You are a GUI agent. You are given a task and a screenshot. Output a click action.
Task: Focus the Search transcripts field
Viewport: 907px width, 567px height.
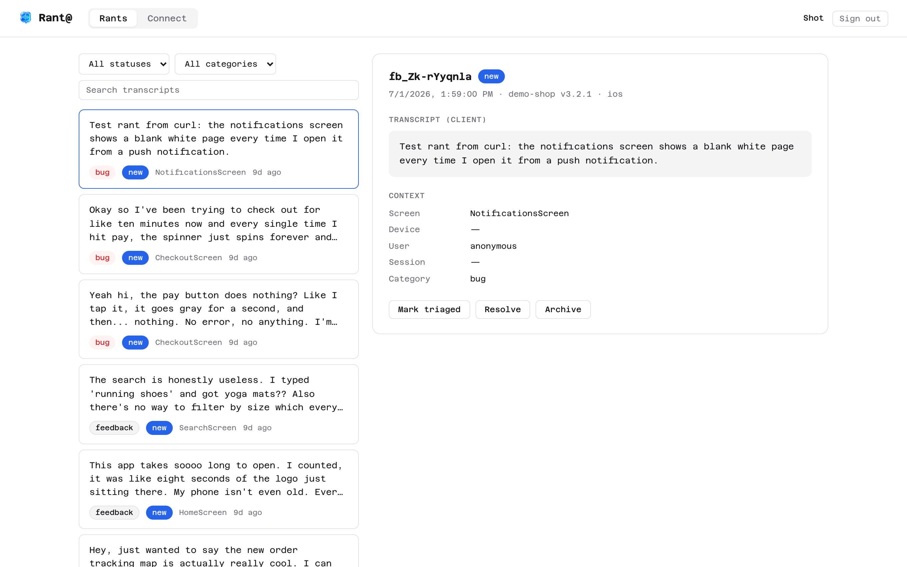coord(218,90)
